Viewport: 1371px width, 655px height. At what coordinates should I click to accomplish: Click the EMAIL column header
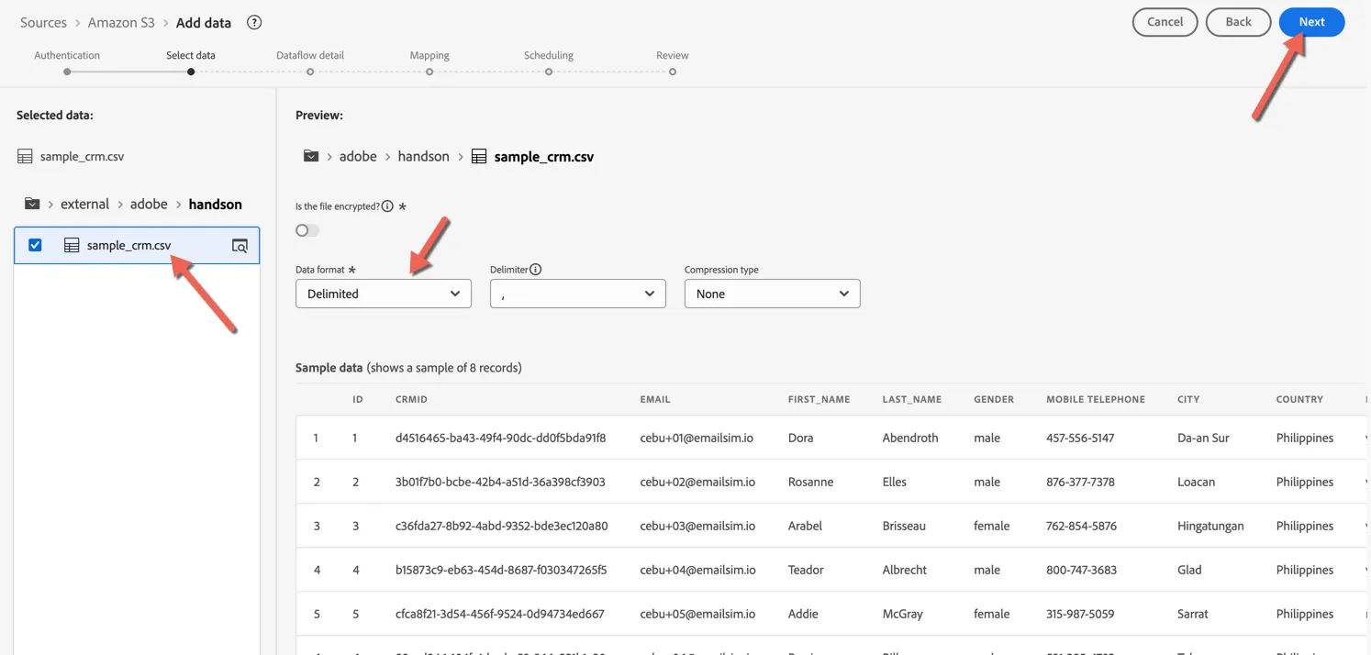tap(655, 399)
